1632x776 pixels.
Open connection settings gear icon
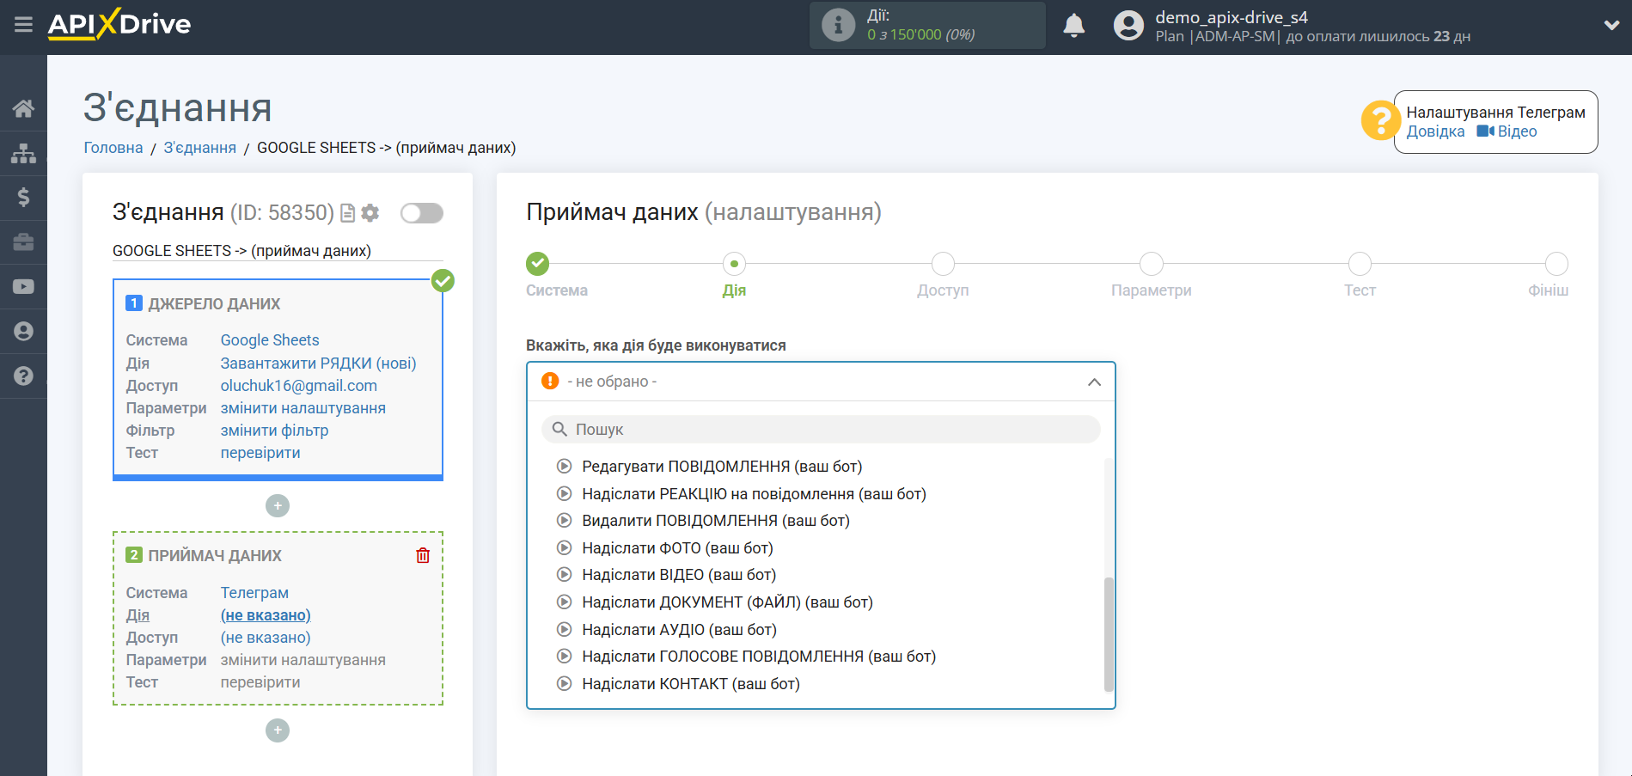[x=370, y=213]
